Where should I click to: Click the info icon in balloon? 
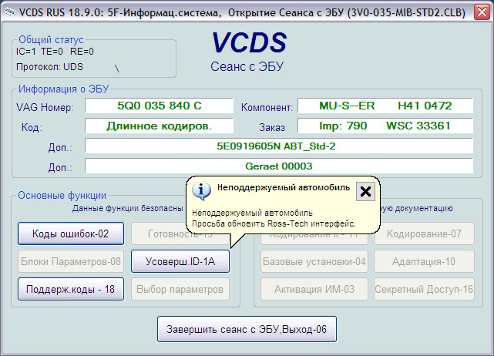(202, 191)
